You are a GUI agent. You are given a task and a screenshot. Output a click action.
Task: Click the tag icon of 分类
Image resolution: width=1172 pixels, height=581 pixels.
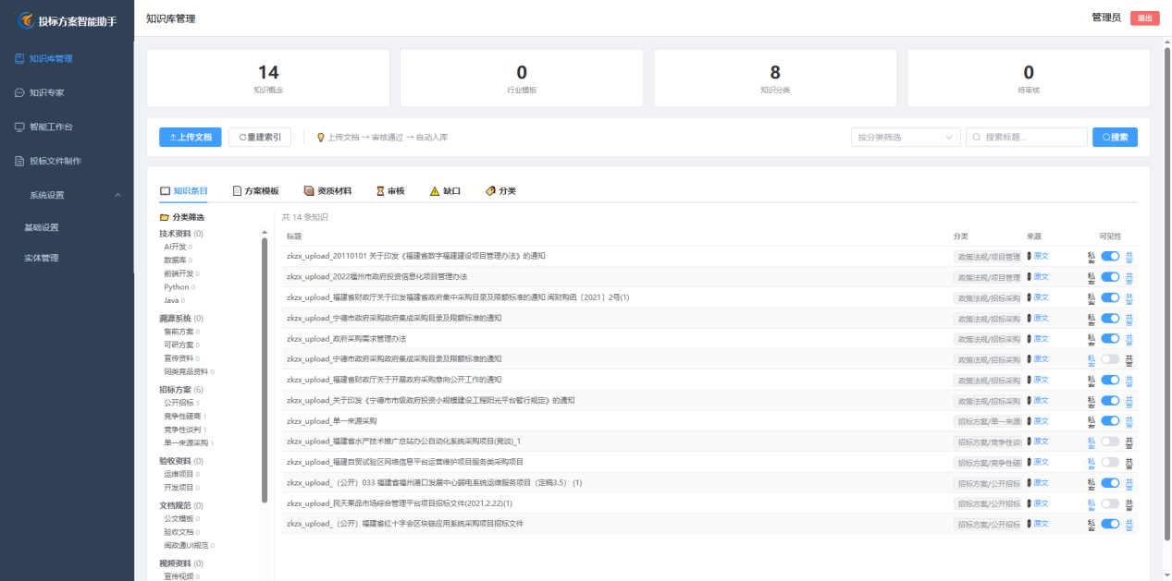pyautogui.click(x=490, y=191)
